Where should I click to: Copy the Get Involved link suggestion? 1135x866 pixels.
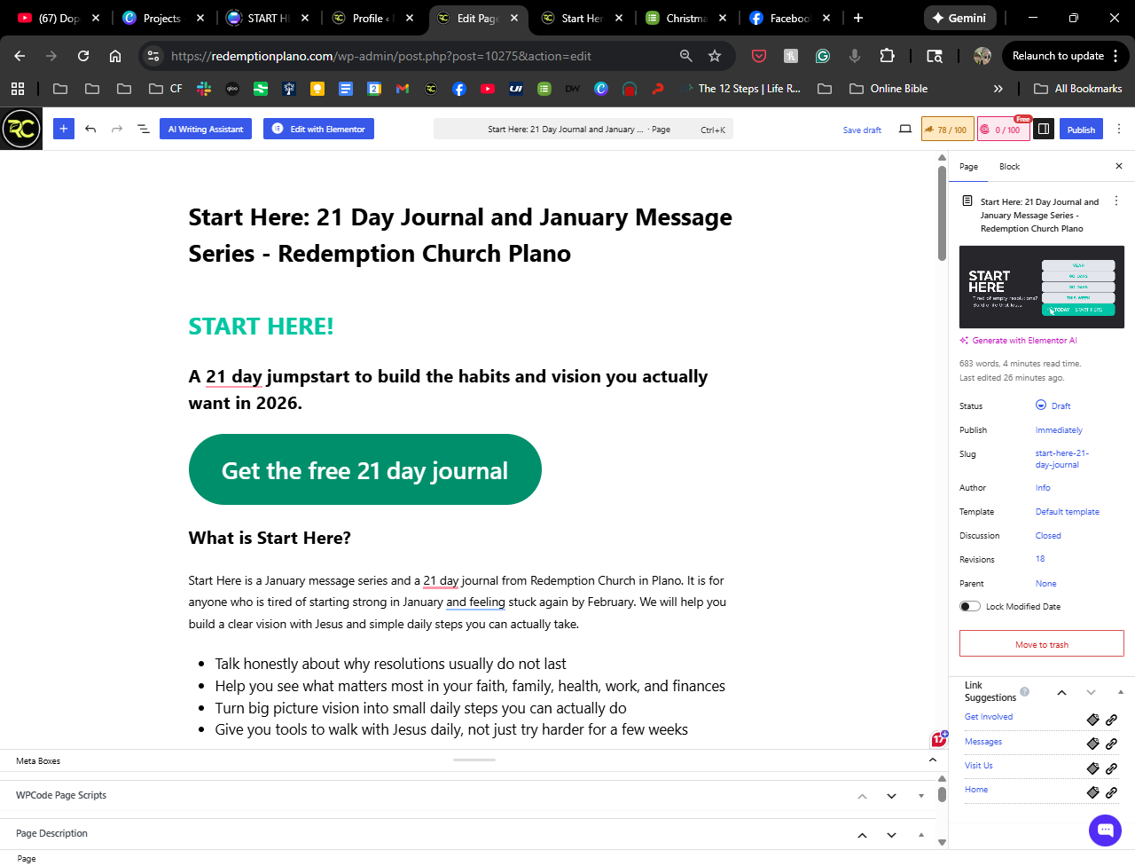pos(1092,720)
